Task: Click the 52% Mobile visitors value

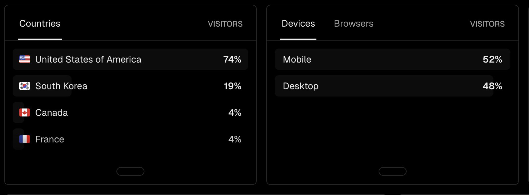Action: (x=492, y=59)
